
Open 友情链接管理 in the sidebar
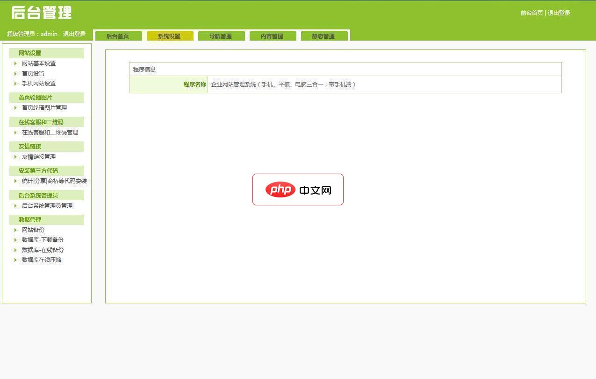pyautogui.click(x=39, y=157)
